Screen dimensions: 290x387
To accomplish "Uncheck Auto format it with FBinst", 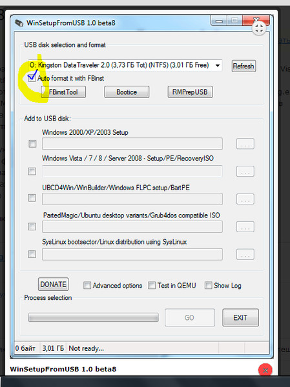I will pos(32,78).
